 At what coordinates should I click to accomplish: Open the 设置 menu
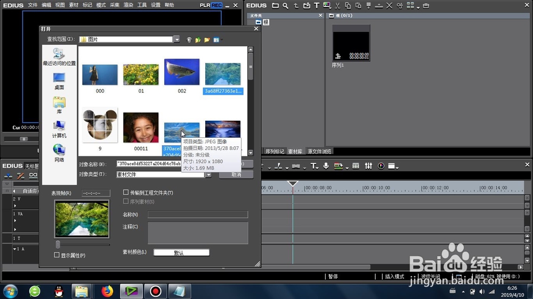(155, 5)
